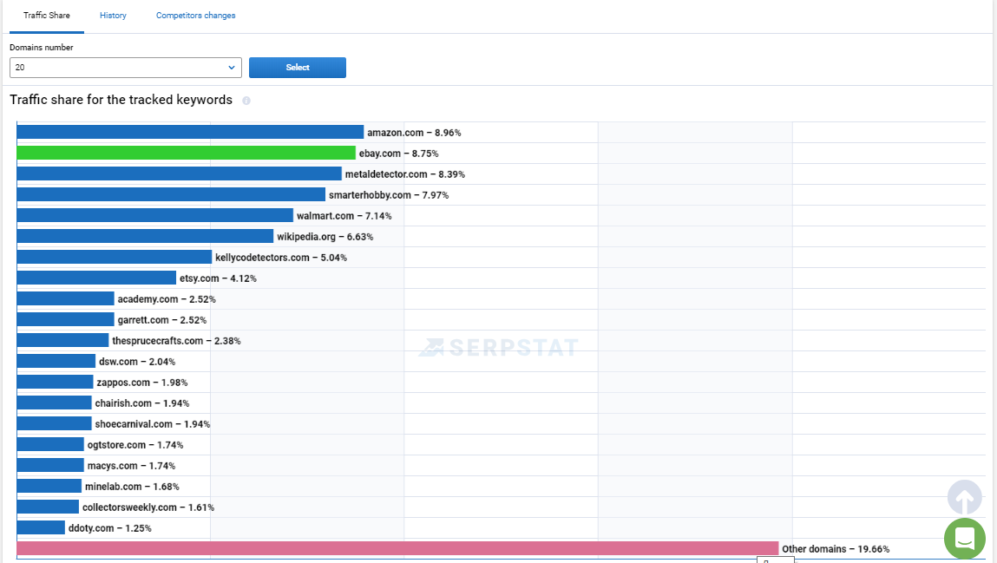Click the amazon.com blue bar

pos(190,132)
